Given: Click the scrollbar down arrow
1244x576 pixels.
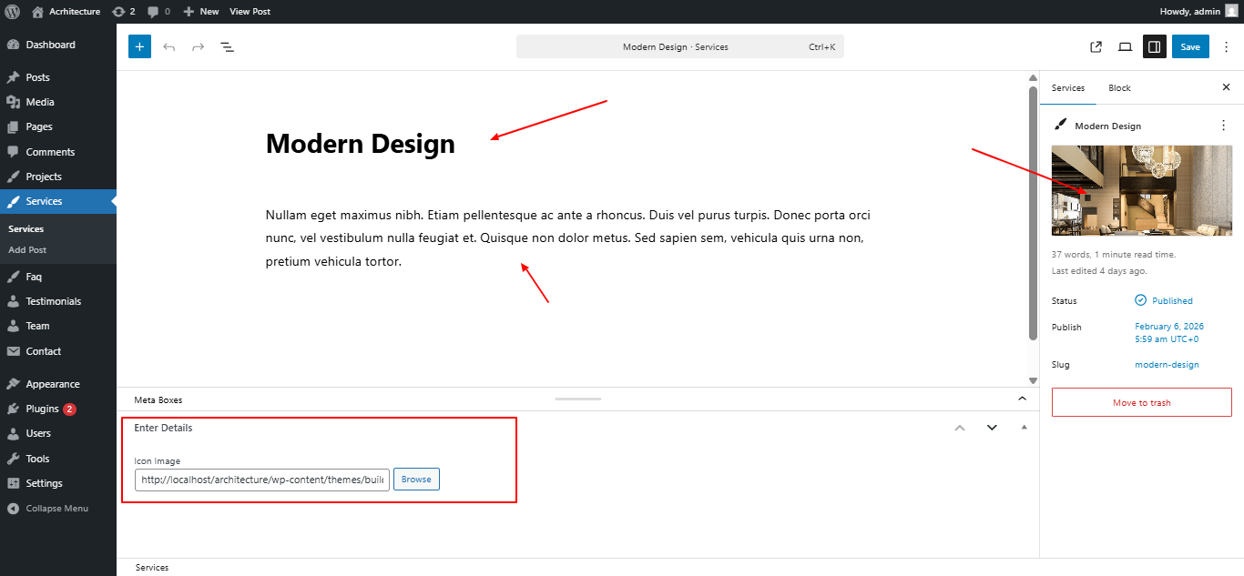Looking at the screenshot, I should tap(1033, 380).
